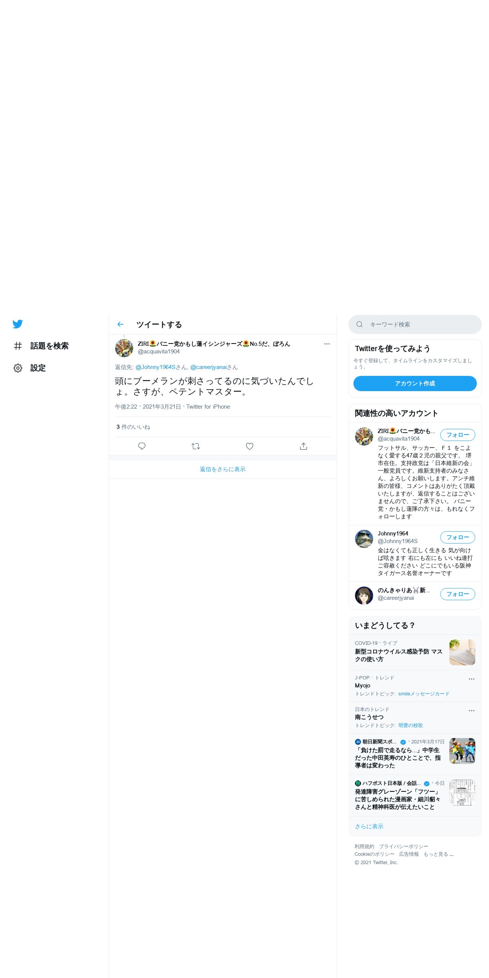Follow the Johnny1964 account
Screen dimensions: 489x978
tap(458, 537)
